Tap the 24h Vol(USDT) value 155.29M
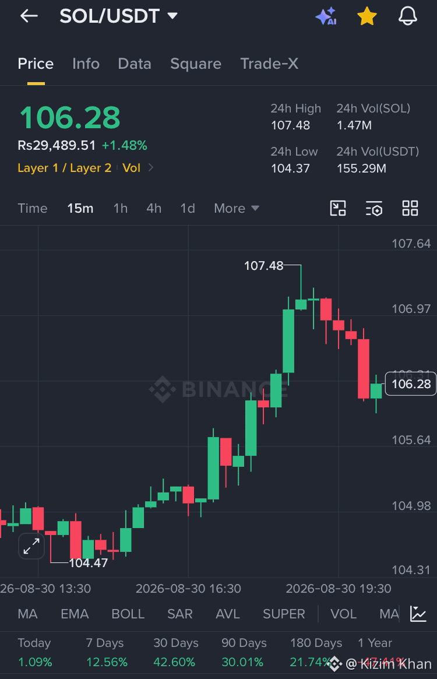The width and height of the screenshot is (437, 679). [x=361, y=168]
